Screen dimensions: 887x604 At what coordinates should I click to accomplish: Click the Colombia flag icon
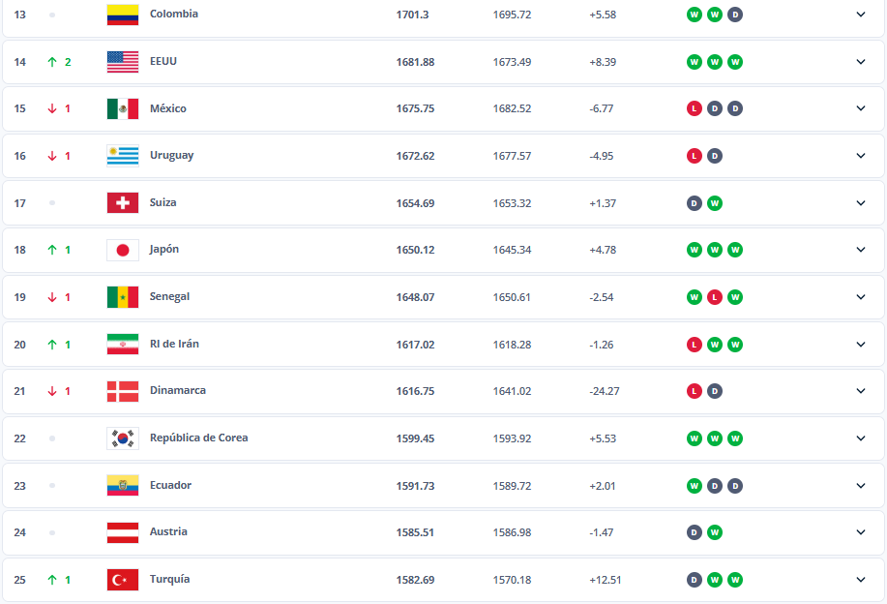point(123,15)
